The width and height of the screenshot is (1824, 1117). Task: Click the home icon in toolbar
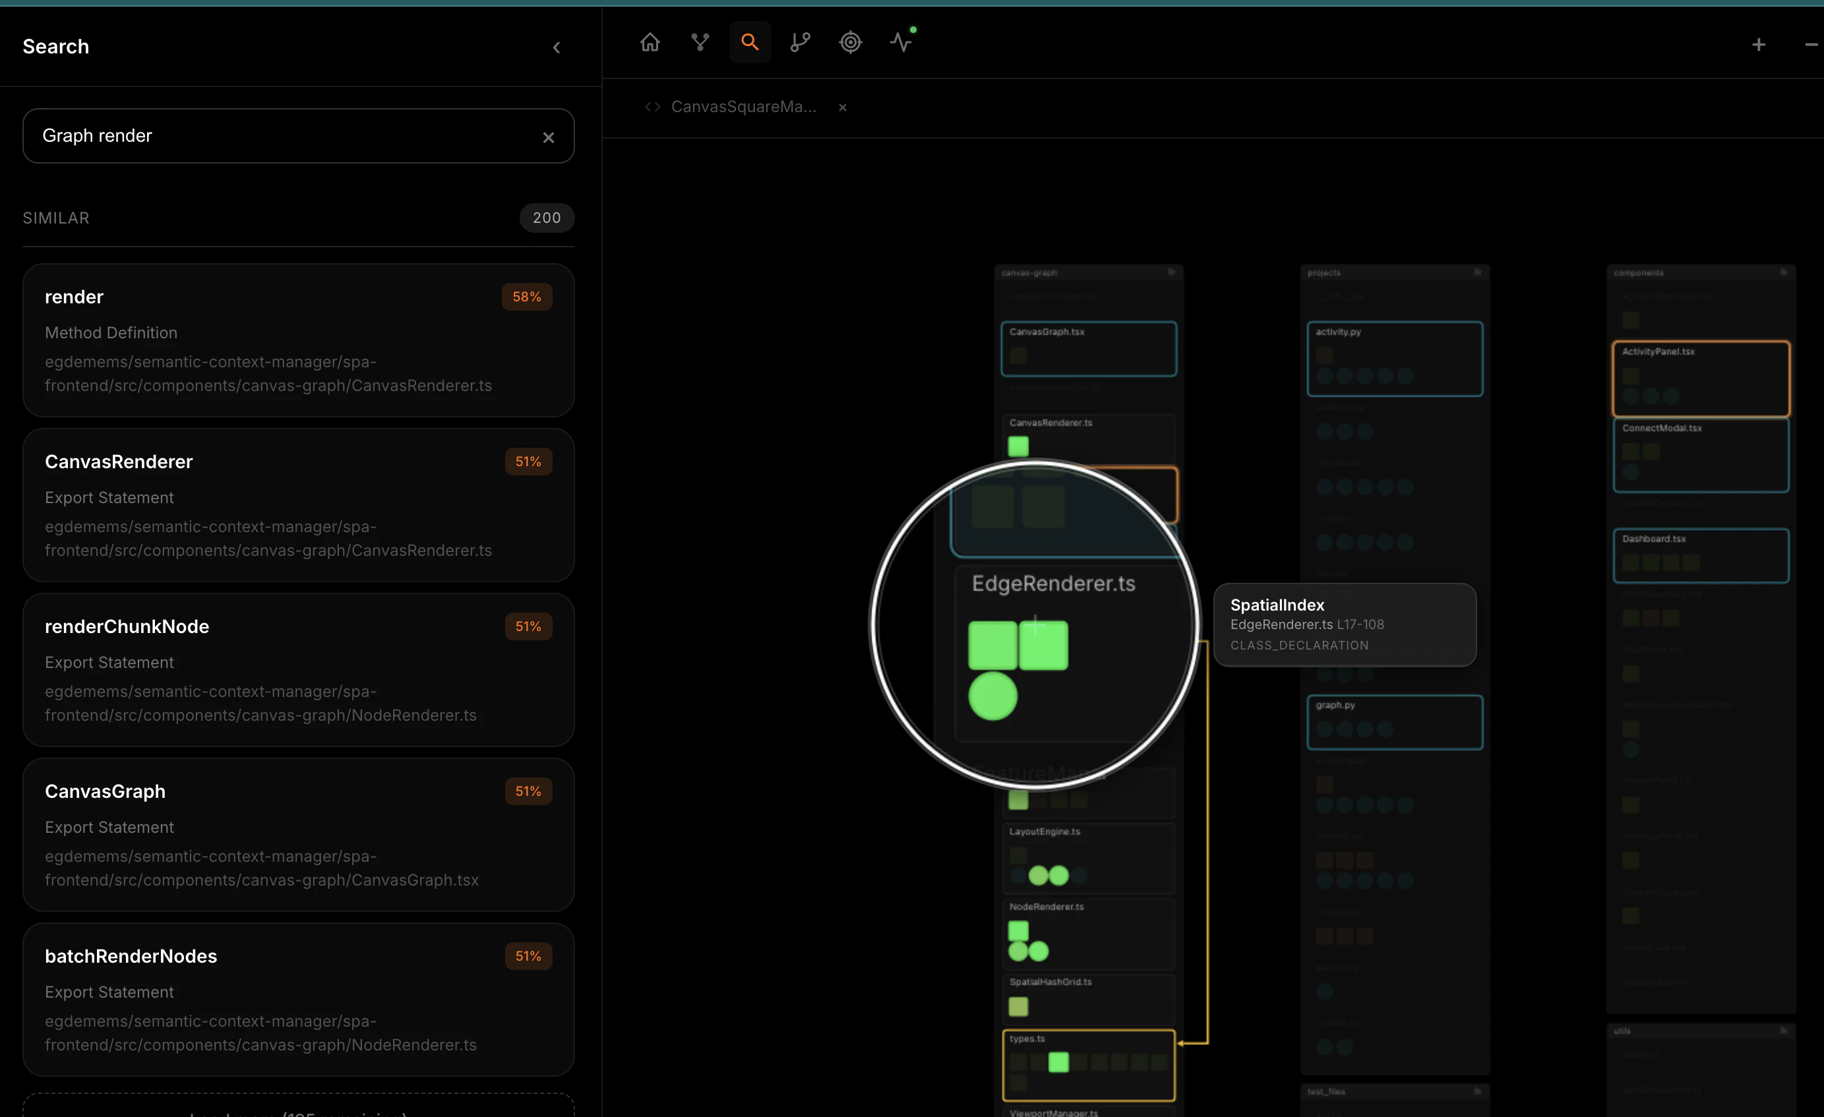tap(649, 42)
